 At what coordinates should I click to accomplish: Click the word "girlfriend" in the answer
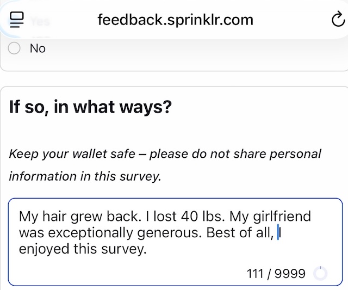pyautogui.click(x=282, y=217)
